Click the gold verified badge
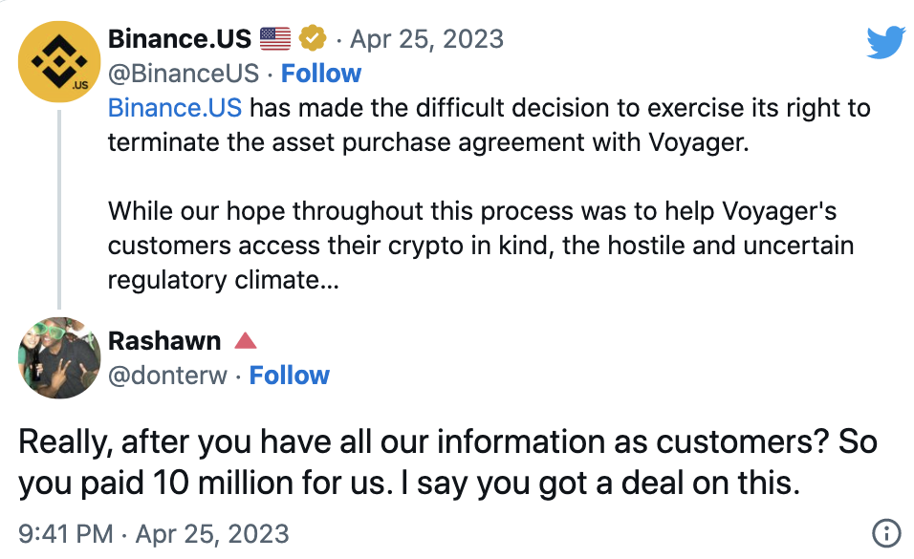Screen dimensions: 914x559 click(x=312, y=39)
